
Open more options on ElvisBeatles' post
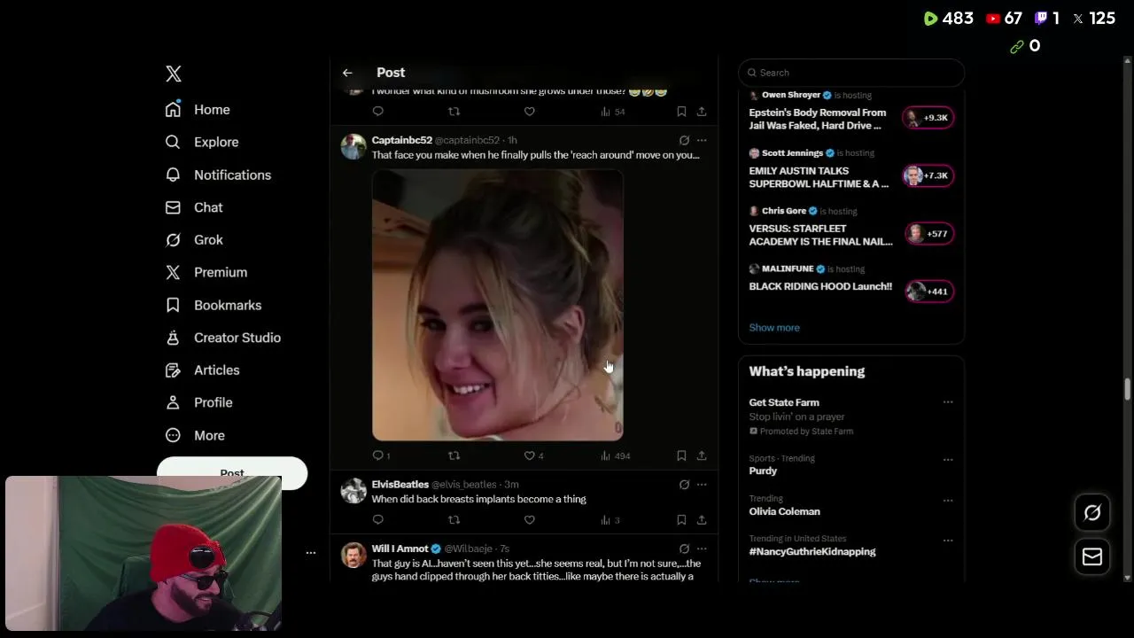coord(702,485)
